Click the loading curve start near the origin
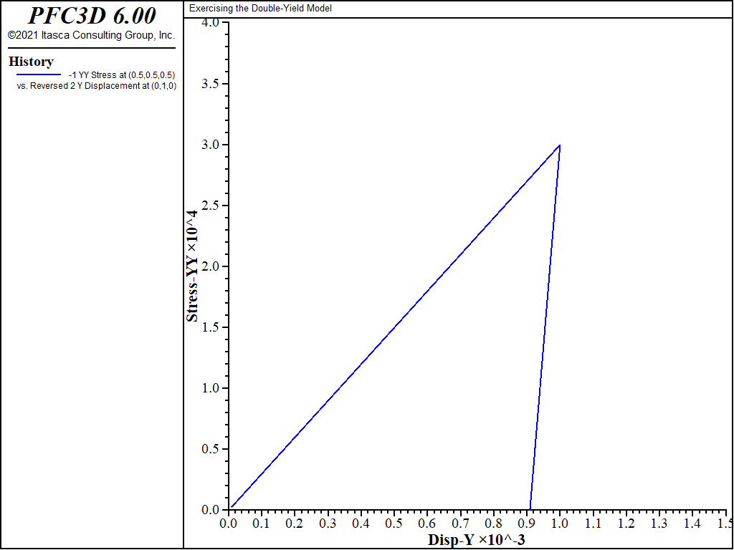The width and height of the screenshot is (734, 550). pos(232,506)
